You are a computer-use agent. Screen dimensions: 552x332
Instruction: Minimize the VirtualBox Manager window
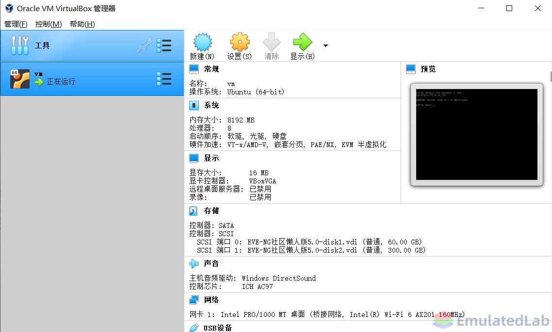coord(481,8)
